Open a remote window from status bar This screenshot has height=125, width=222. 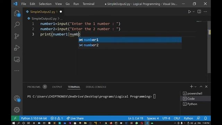[x=15, y=118]
